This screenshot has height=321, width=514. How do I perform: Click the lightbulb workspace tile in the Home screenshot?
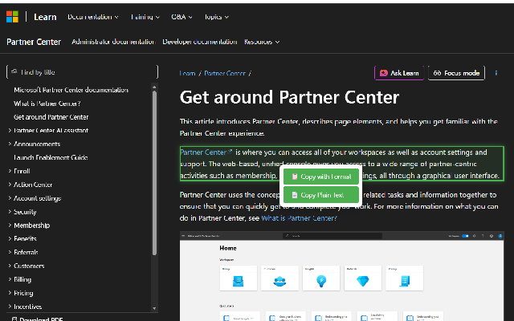coord(321,278)
